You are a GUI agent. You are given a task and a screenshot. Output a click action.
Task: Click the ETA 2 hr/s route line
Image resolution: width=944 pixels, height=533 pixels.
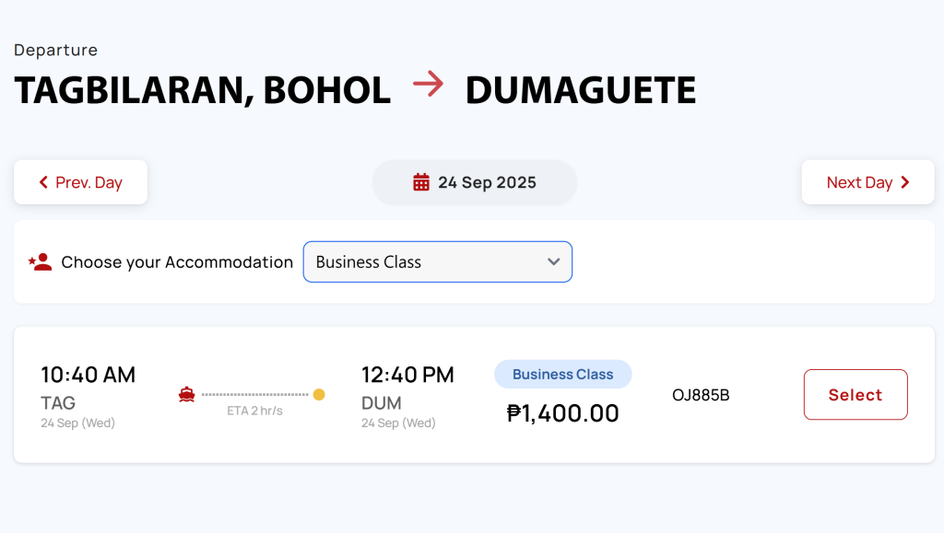[254, 395]
